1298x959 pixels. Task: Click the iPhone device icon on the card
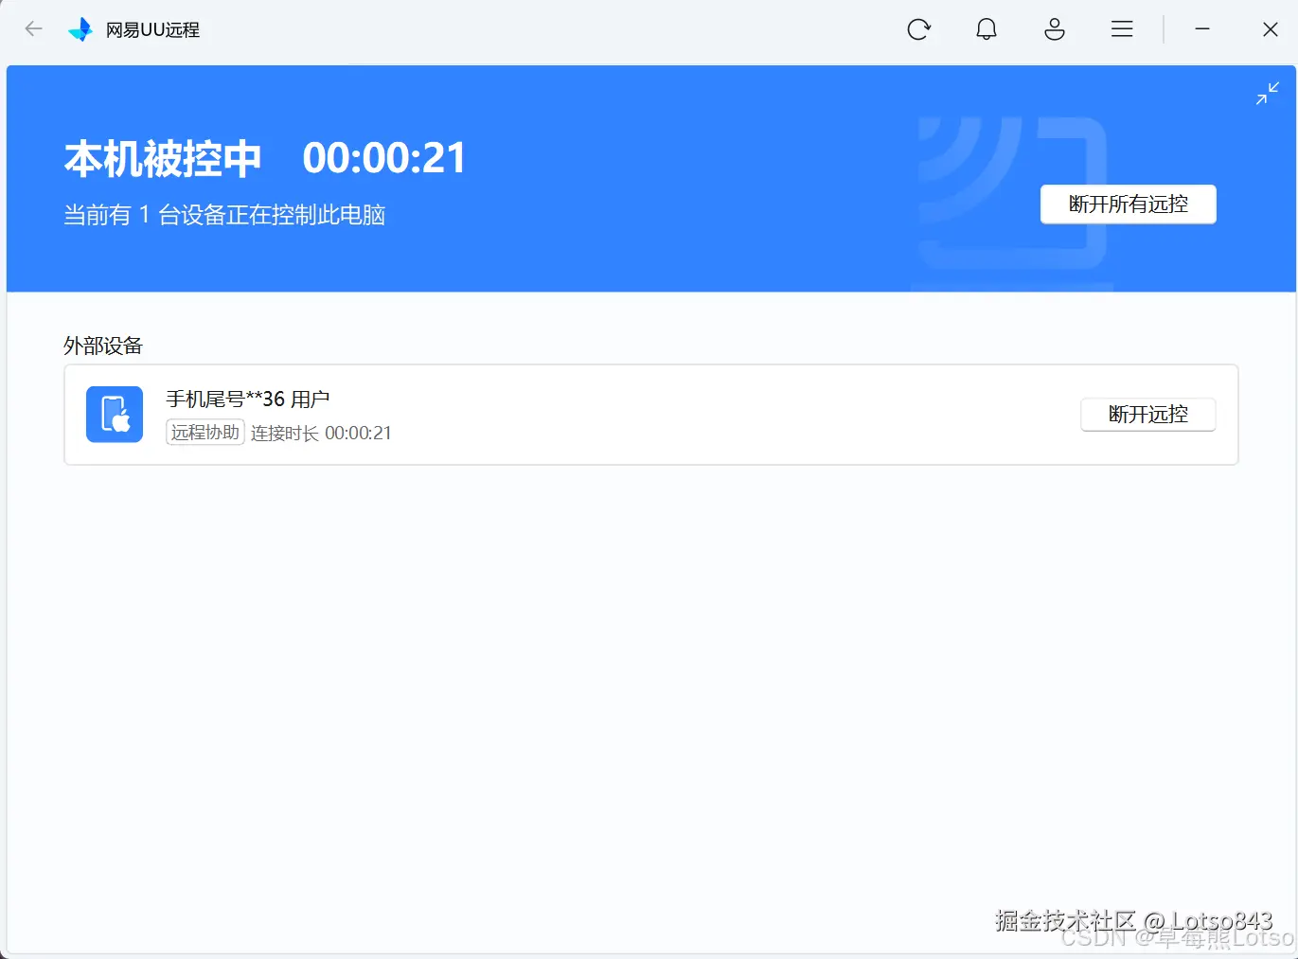point(114,414)
